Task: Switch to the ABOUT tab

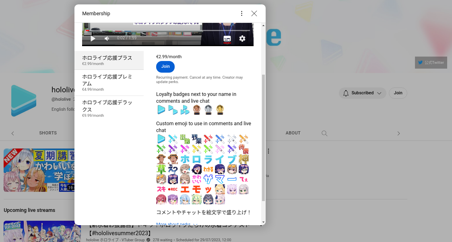Action: tap(293, 133)
